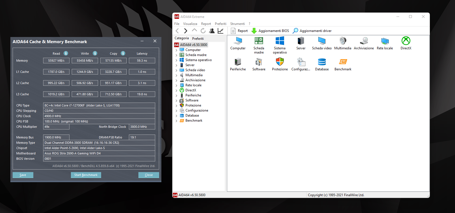Select Benchmark in the category tree
Screen dimensions: 455x213
194,121
